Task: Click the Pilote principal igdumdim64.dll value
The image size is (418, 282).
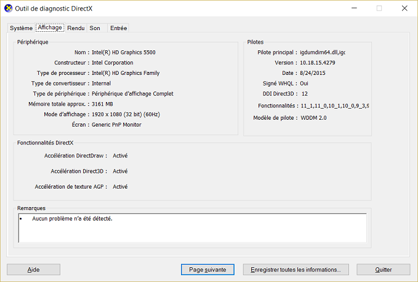Action: click(322, 52)
